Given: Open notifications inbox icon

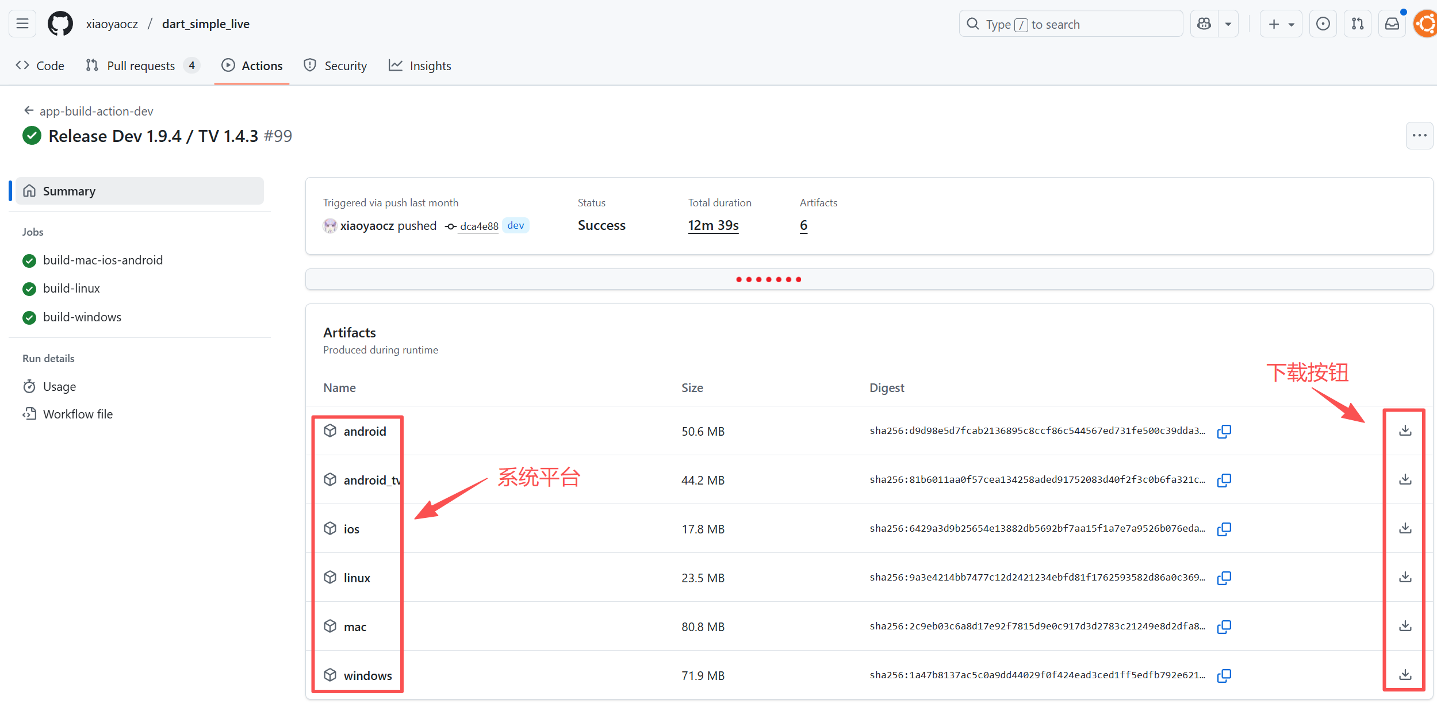Looking at the screenshot, I should (x=1392, y=24).
